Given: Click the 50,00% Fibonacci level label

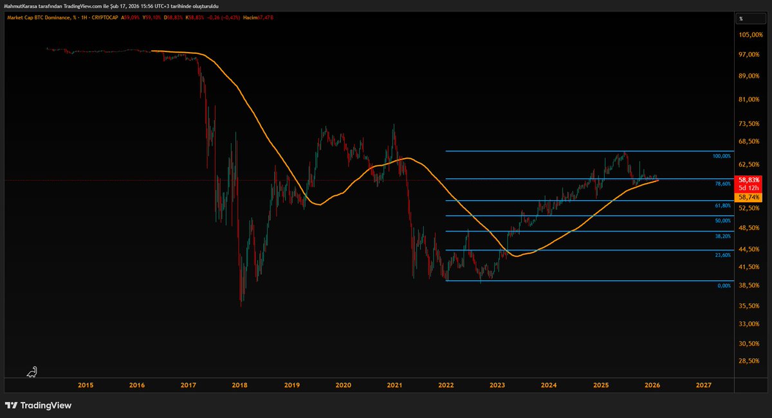Looking at the screenshot, I should (x=723, y=220).
